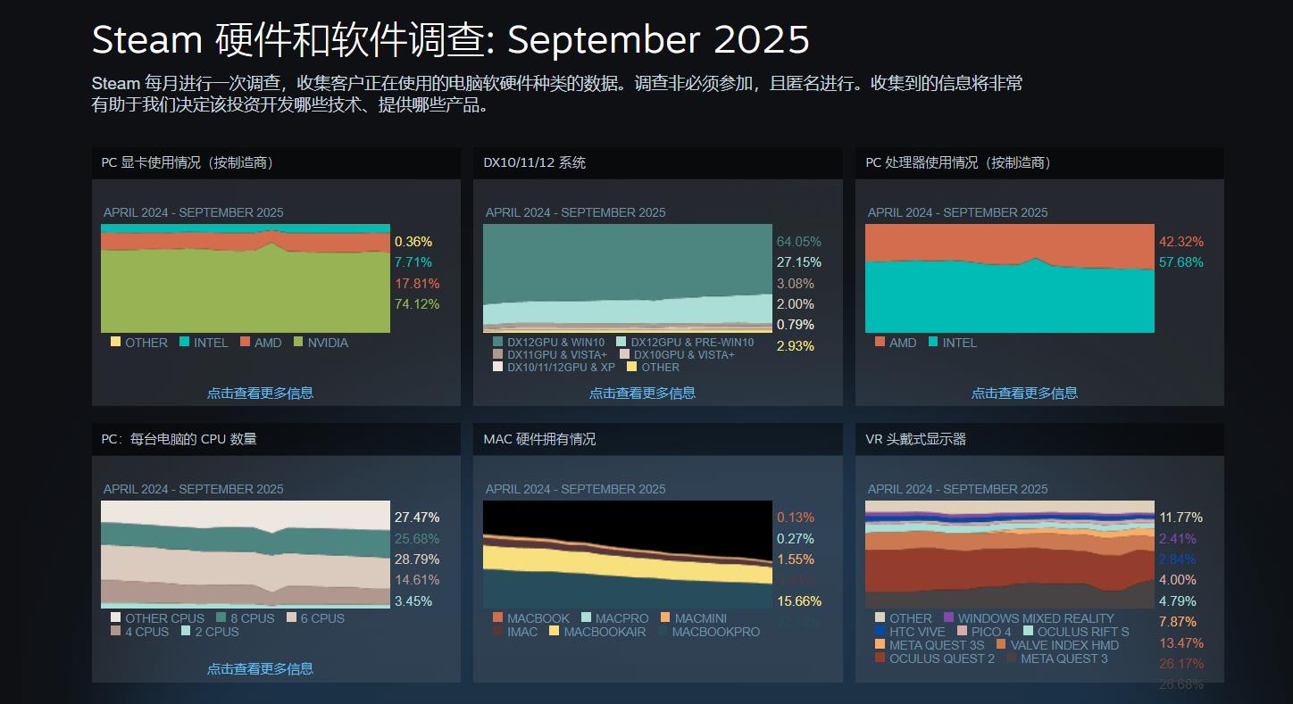1293x704 pixels.
Task: Click the OCULUS QUEST 2 legend swatch
Action: (880, 658)
